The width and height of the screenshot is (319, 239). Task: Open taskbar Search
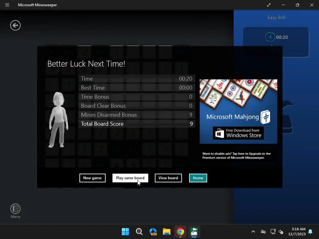coord(139,232)
